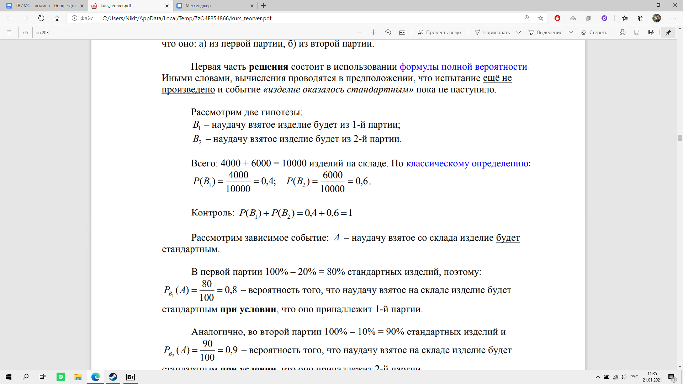Open Windows taskbar search

(26, 377)
